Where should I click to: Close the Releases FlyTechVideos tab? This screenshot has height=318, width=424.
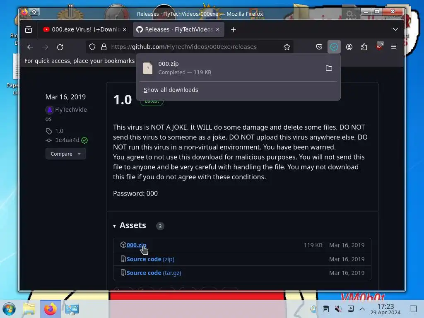point(218,29)
